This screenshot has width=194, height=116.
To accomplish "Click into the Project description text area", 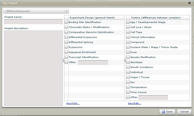I will 33,68.
